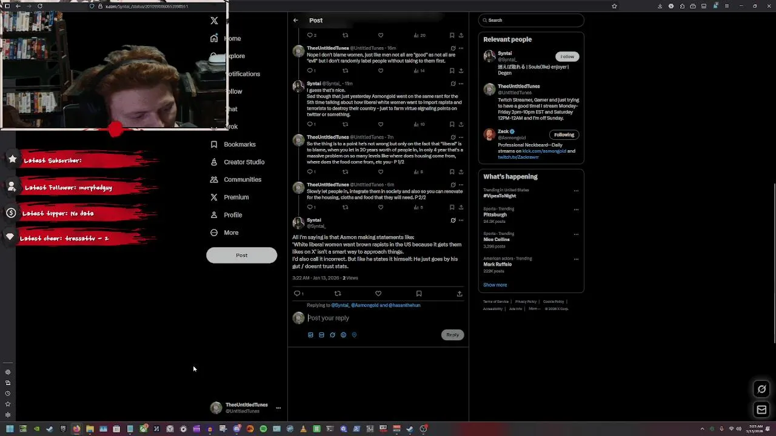This screenshot has width=776, height=436.
Task: Go back using the Post back arrow
Action: (x=295, y=21)
